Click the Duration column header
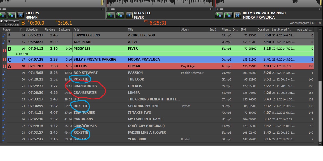This screenshot has height=161, width=323. (264, 29)
